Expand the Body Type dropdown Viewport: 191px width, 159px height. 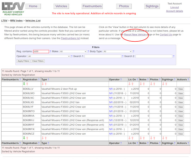click(117, 52)
